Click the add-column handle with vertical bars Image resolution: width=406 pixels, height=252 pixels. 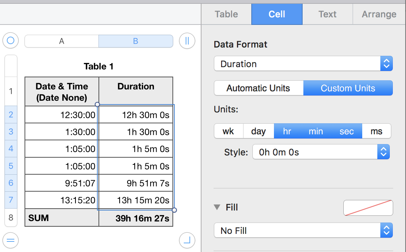point(187,40)
